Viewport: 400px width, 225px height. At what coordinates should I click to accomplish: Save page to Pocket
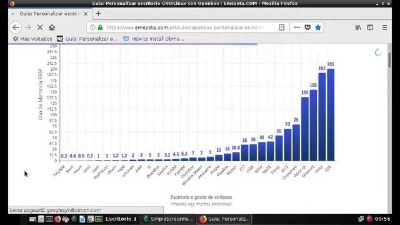tap(307, 27)
